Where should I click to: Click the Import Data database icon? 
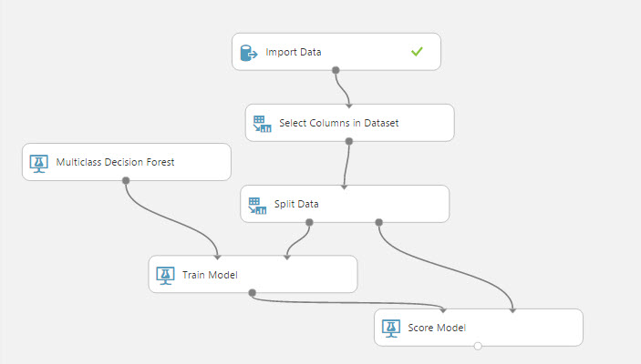click(x=248, y=53)
